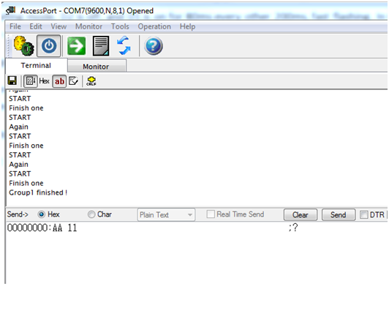Click the blue refresh arrows icon
389x311 pixels.
(x=124, y=45)
